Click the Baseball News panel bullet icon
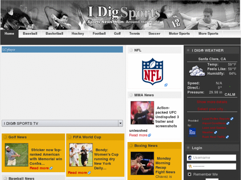The height and width of the screenshot is (180, 241). tap(5, 178)
